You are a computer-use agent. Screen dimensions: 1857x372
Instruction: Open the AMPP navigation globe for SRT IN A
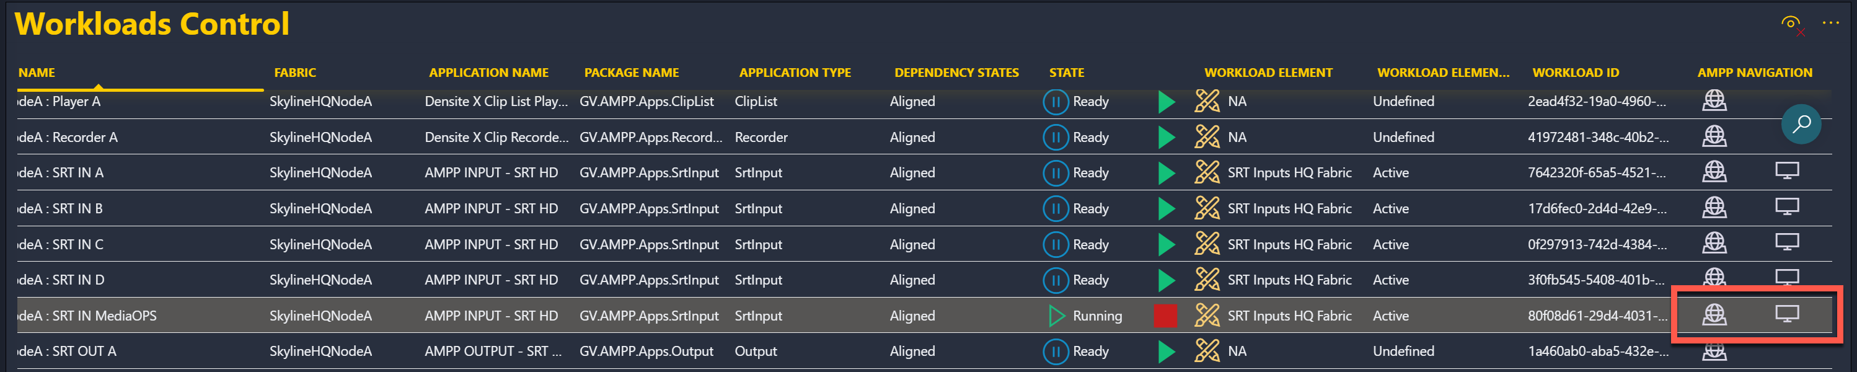click(x=1715, y=172)
